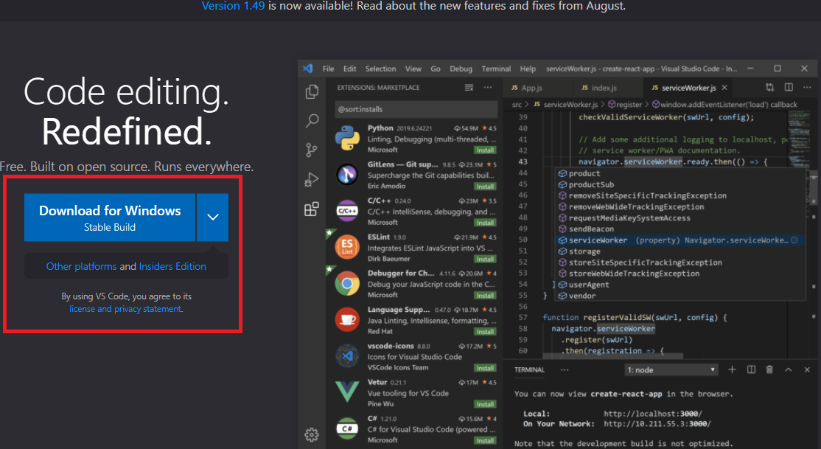The height and width of the screenshot is (449, 821).
Task: Open the Search magnifier in activity bar
Action: [312, 121]
